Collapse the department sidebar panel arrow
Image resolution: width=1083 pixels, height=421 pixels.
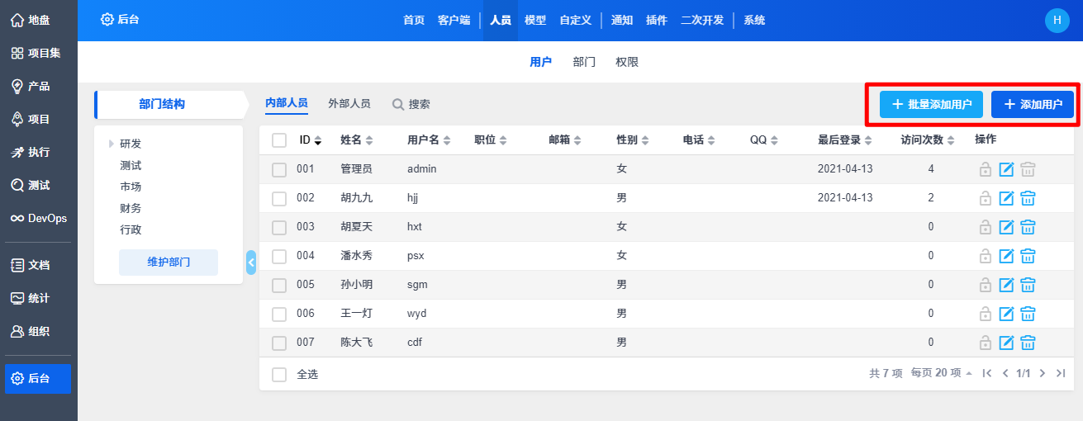251,263
